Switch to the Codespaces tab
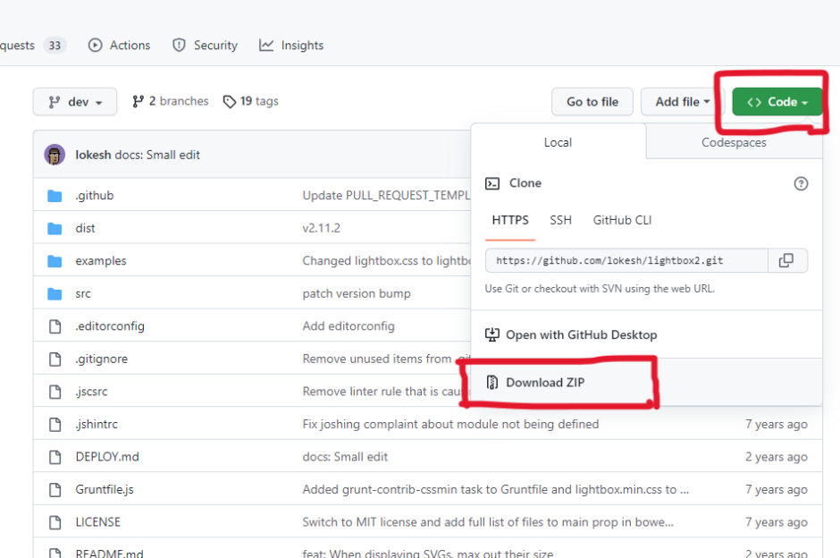840x558 pixels. point(733,142)
